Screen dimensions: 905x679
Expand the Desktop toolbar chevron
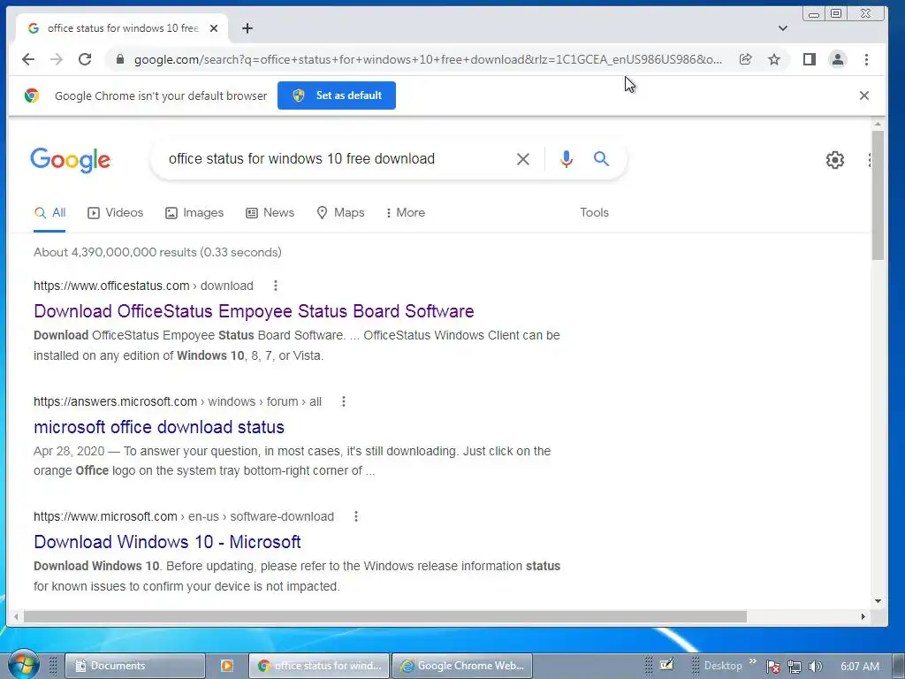click(x=753, y=661)
